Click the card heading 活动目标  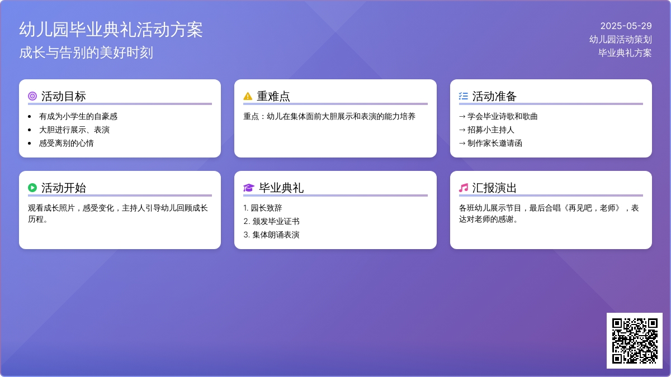64,96
